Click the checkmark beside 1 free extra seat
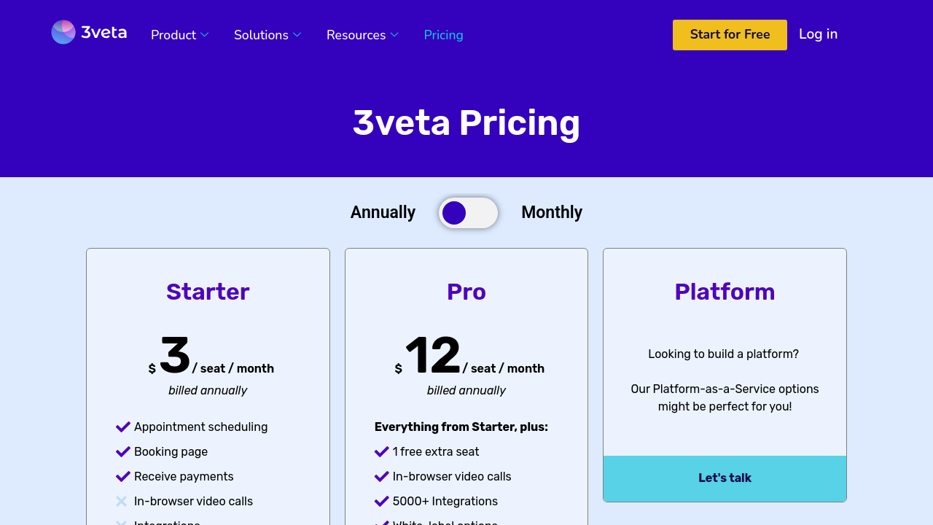The height and width of the screenshot is (525, 933). 381,451
